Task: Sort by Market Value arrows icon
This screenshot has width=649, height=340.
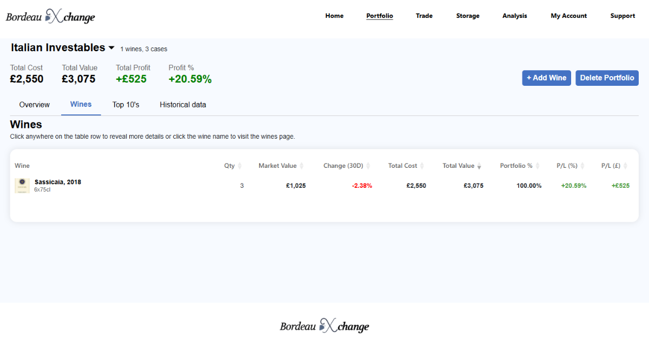Action: 302,166
